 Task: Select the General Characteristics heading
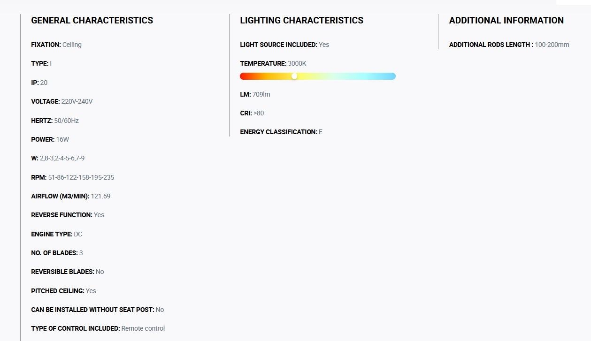(x=92, y=21)
